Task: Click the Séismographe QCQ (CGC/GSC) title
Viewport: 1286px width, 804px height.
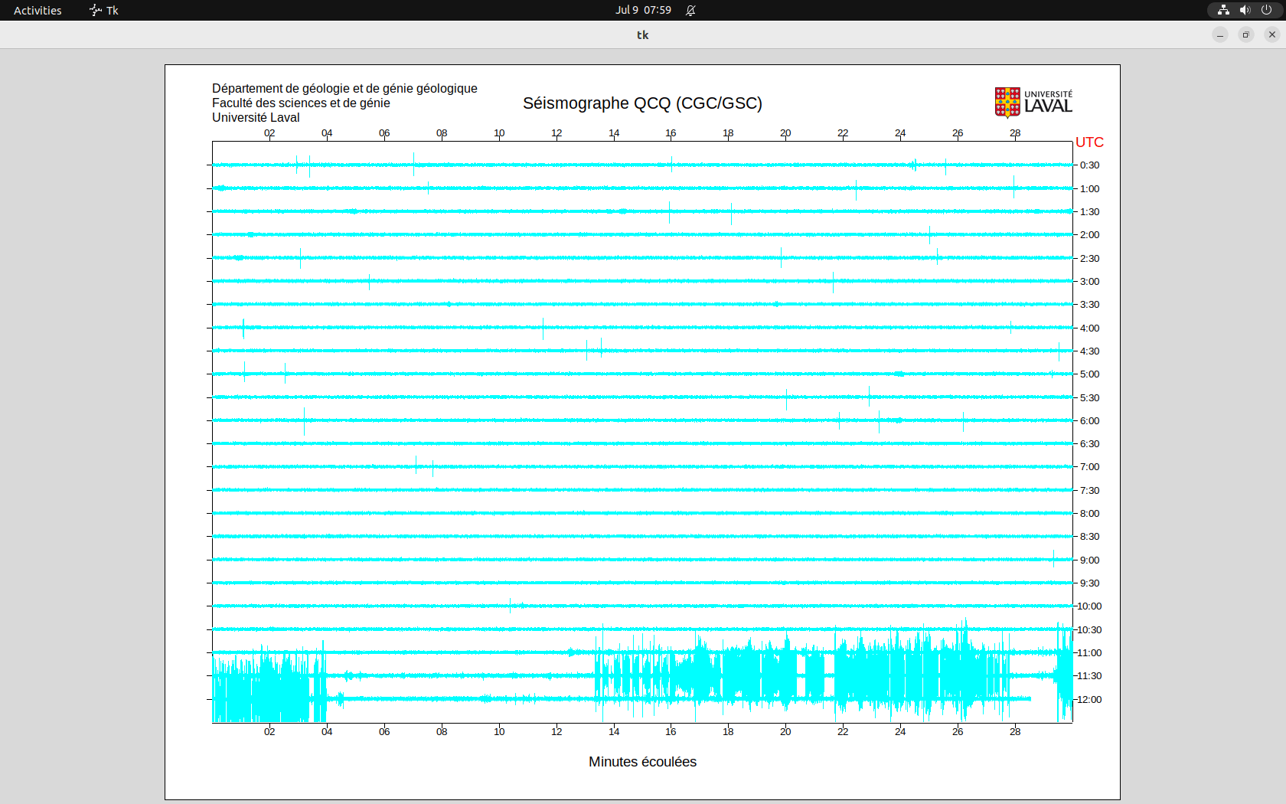Action: (x=642, y=103)
